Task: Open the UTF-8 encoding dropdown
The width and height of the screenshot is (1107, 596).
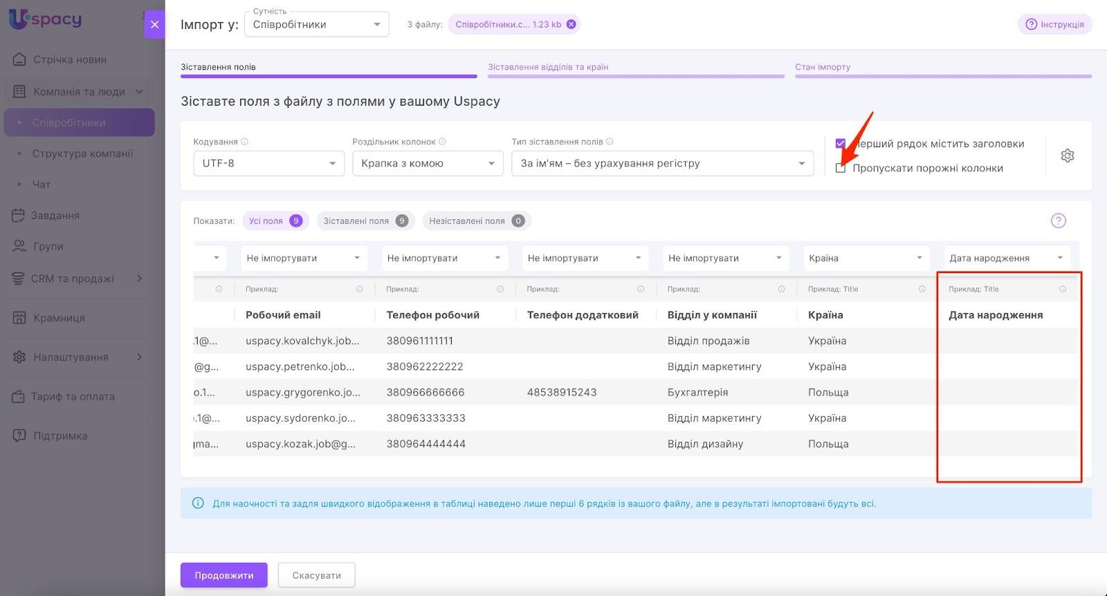Action: point(268,164)
